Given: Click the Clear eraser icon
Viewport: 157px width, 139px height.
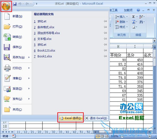Looking at the screenshot, I should click(x=134, y=27).
